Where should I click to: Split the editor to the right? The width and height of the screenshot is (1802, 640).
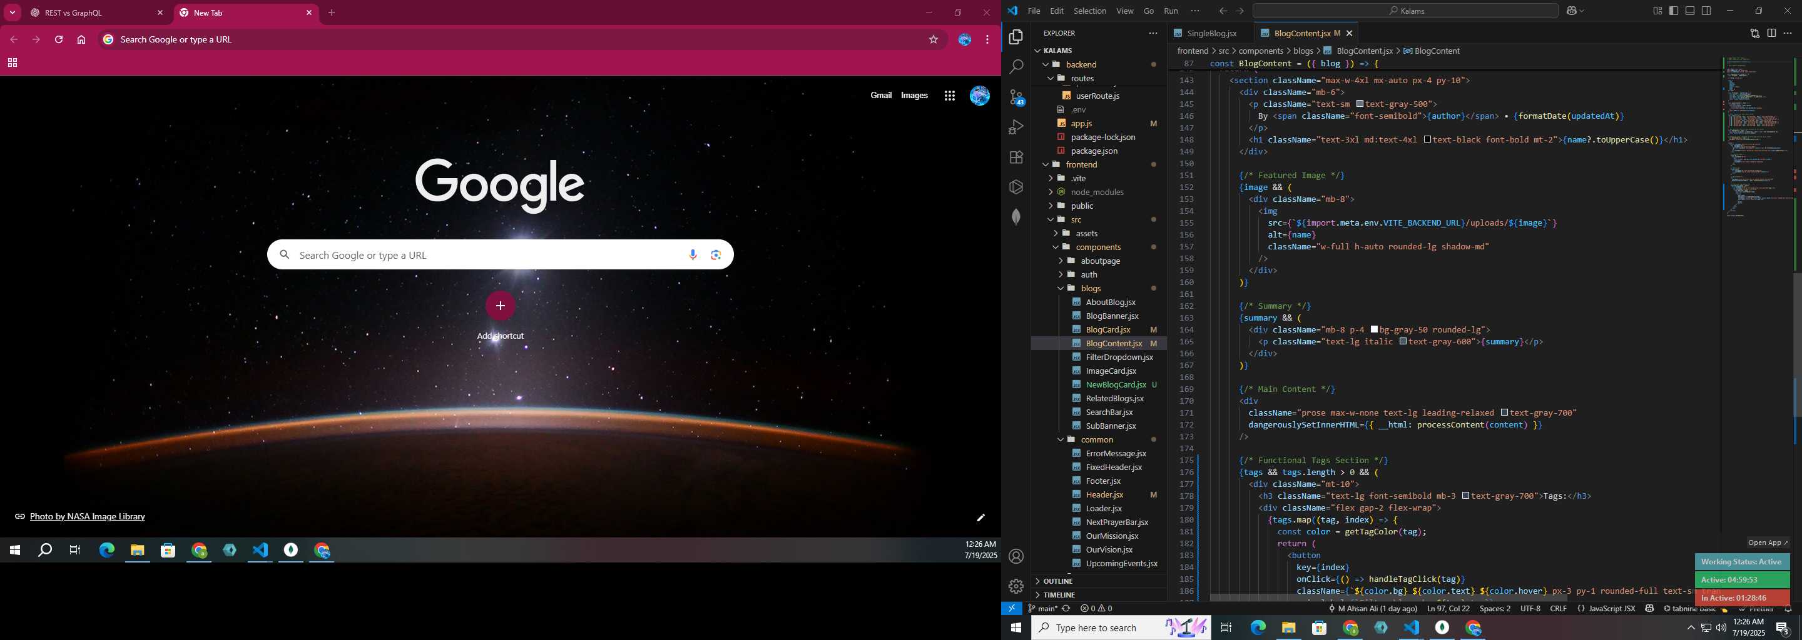(x=1771, y=34)
